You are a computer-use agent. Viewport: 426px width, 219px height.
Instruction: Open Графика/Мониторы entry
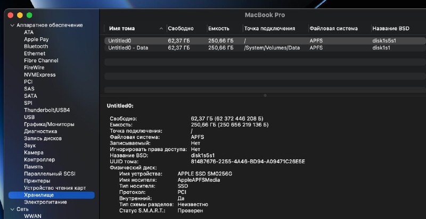pos(49,124)
